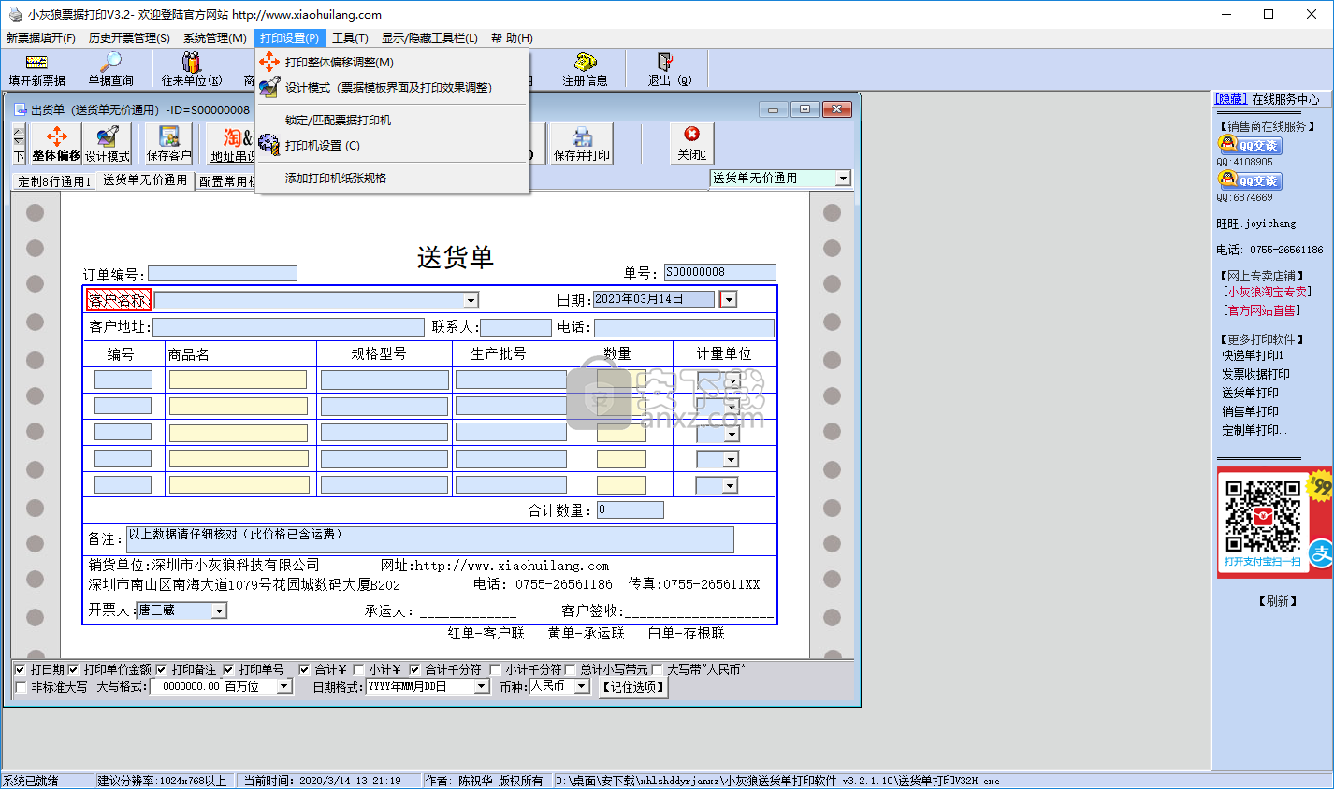Open 系统管理(M) menu

coord(215,38)
